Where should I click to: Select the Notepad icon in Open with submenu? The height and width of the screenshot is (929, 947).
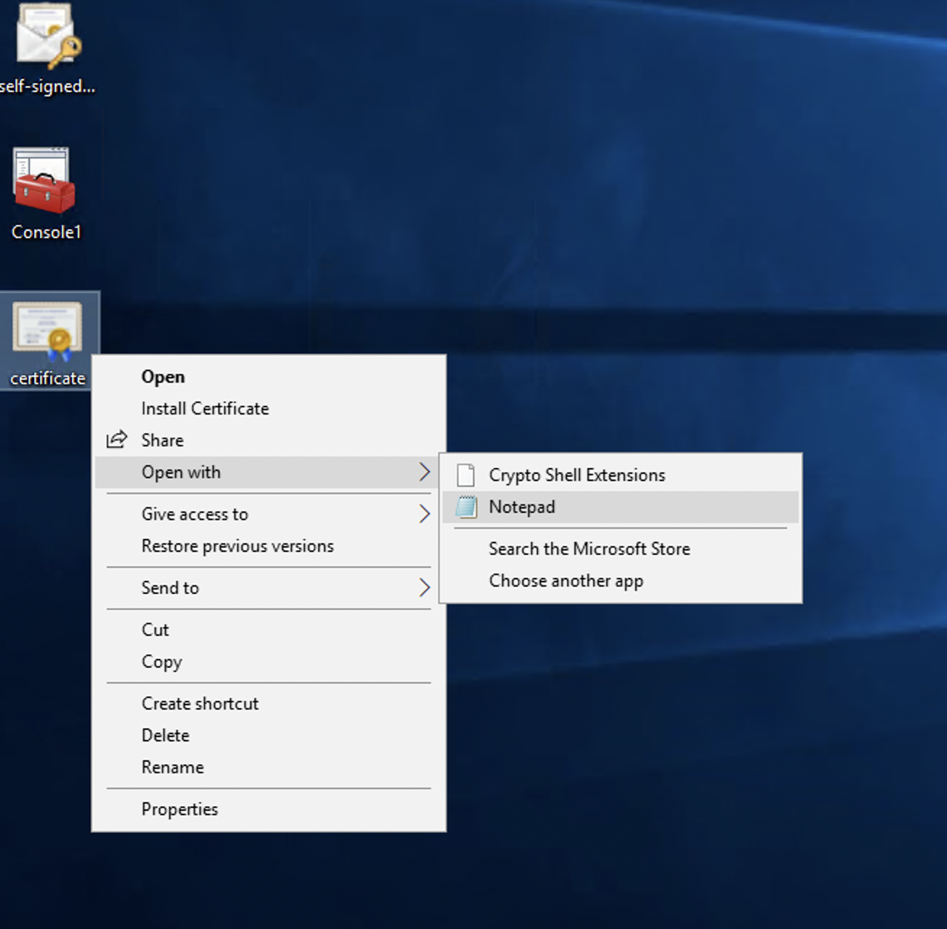(466, 506)
